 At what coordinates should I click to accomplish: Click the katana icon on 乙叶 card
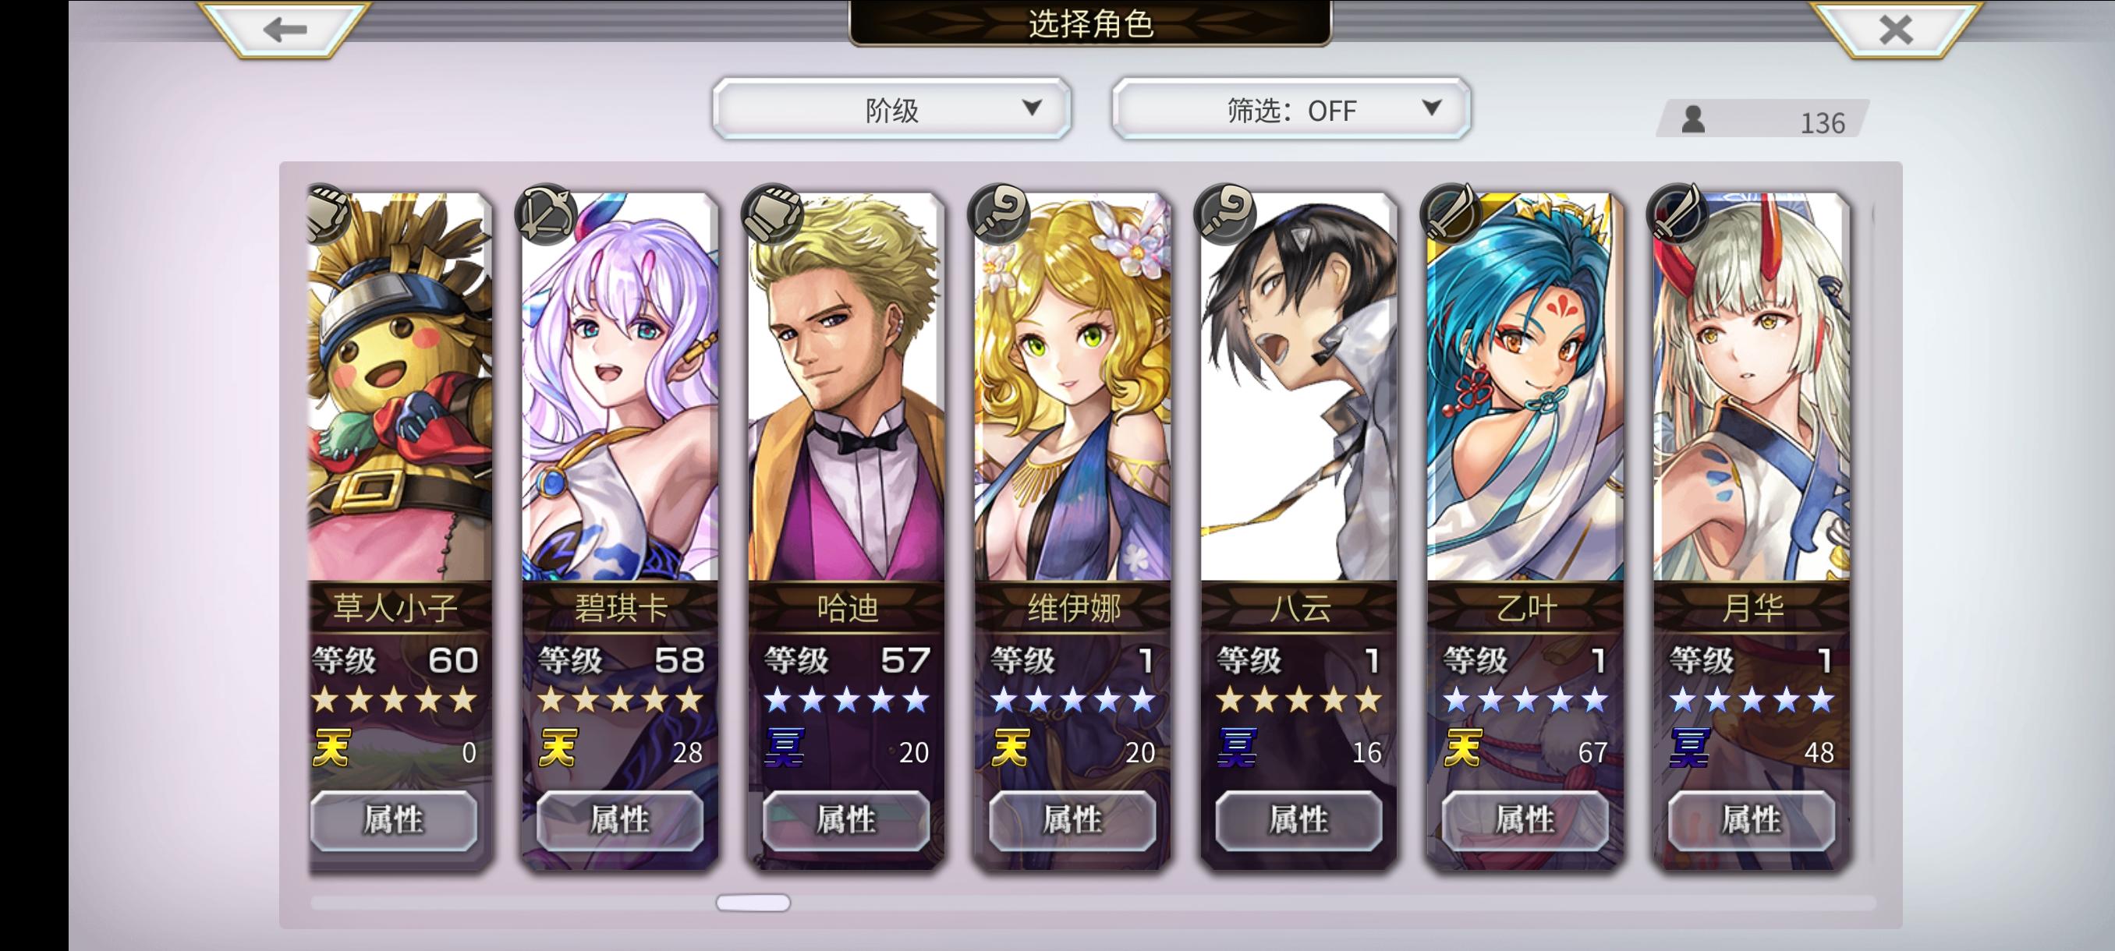(1451, 214)
